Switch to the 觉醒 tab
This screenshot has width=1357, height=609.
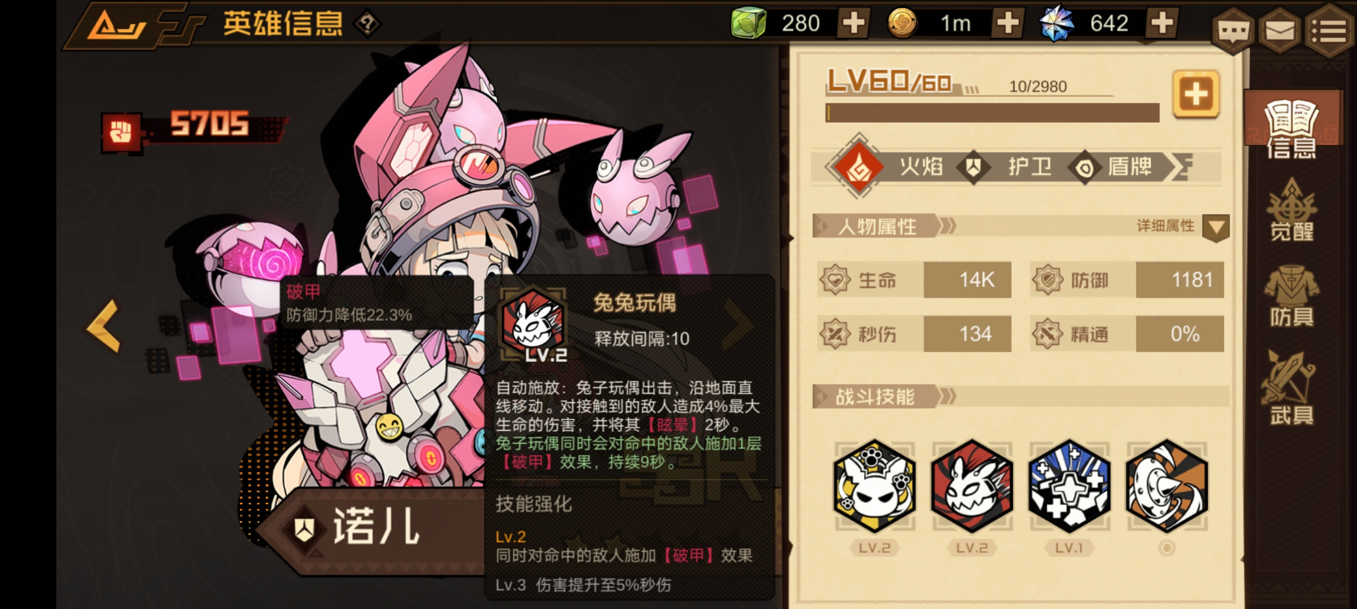coord(1292,210)
